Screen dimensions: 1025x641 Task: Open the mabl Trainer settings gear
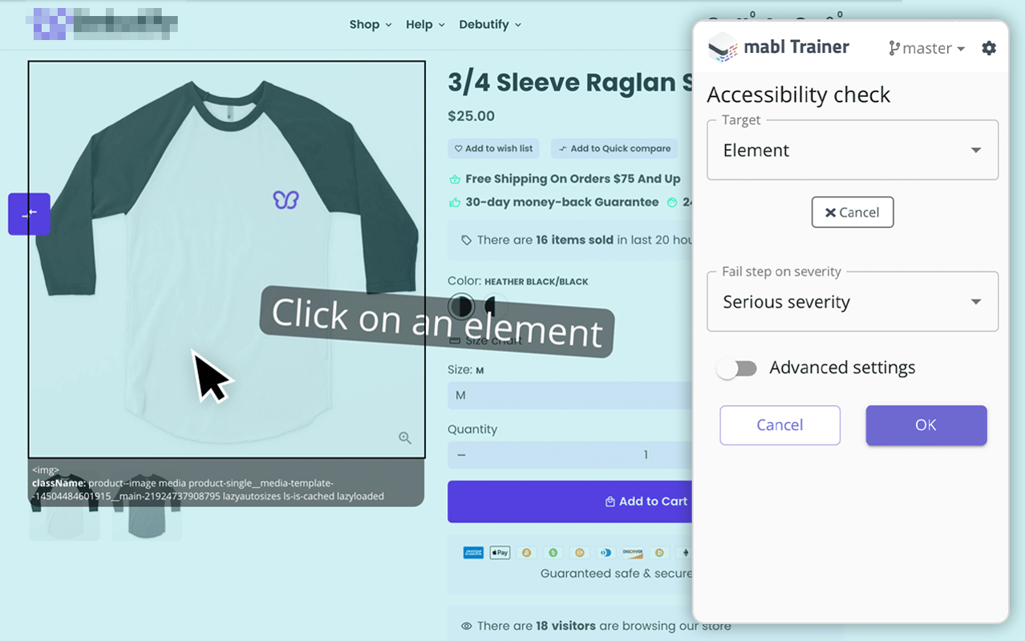(x=989, y=48)
